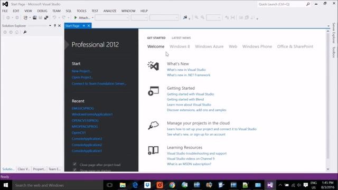Click the Redo toolbar icon
The image size is (338, 190).
(x=63, y=17)
